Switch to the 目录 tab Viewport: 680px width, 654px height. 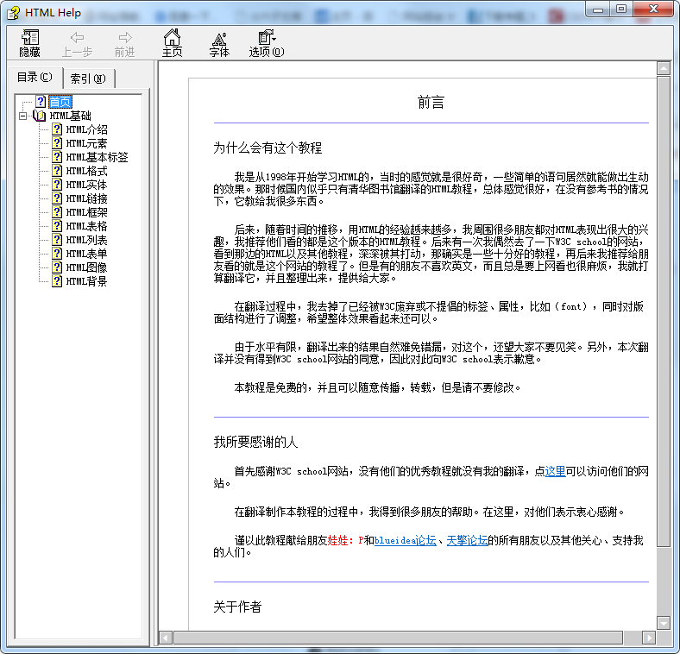pos(35,78)
